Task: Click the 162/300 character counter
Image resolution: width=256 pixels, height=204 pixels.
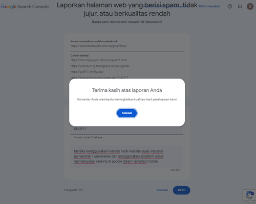Action: (x=175, y=170)
